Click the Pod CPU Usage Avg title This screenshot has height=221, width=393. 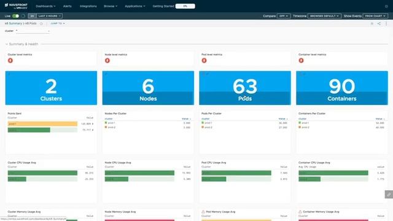(214, 163)
